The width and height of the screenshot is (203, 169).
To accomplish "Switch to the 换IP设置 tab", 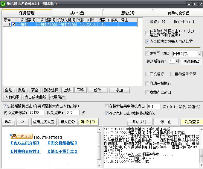I will [x=77, y=13].
